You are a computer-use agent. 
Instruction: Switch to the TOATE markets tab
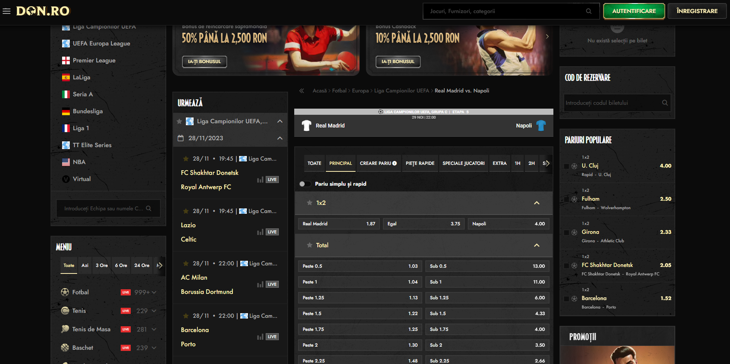314,163
